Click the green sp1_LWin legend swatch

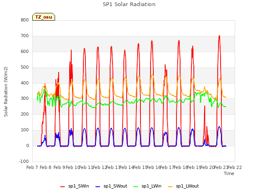tap(136, 187)
